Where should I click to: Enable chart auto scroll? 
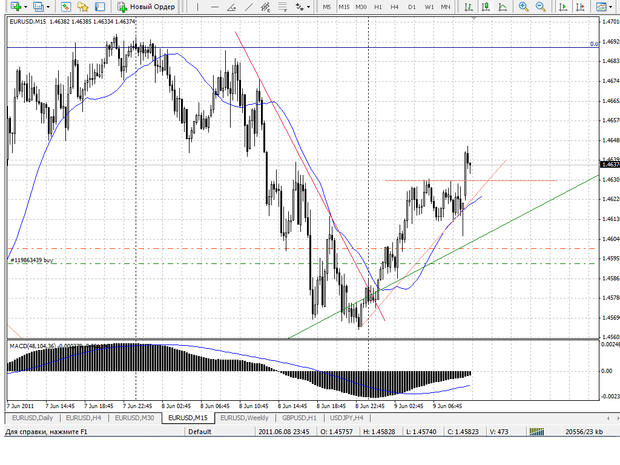[x=563, y=7]
